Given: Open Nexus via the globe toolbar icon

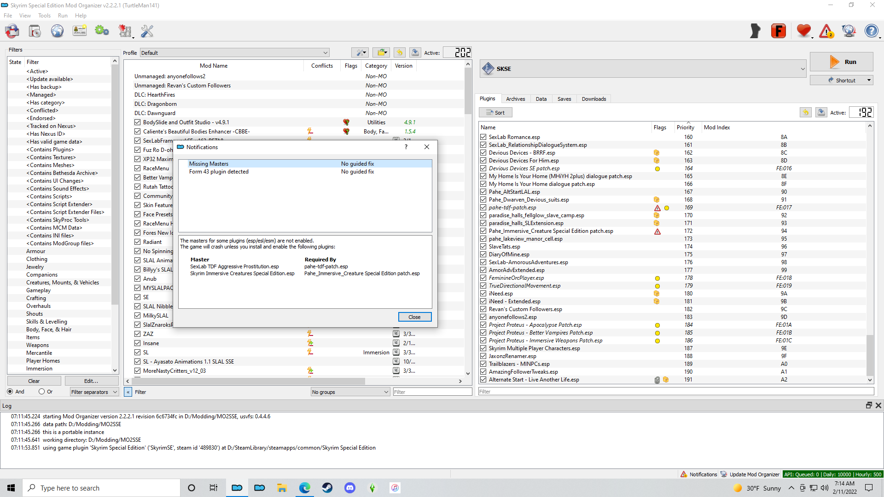Looking at the screenshot, I should 57,31.
